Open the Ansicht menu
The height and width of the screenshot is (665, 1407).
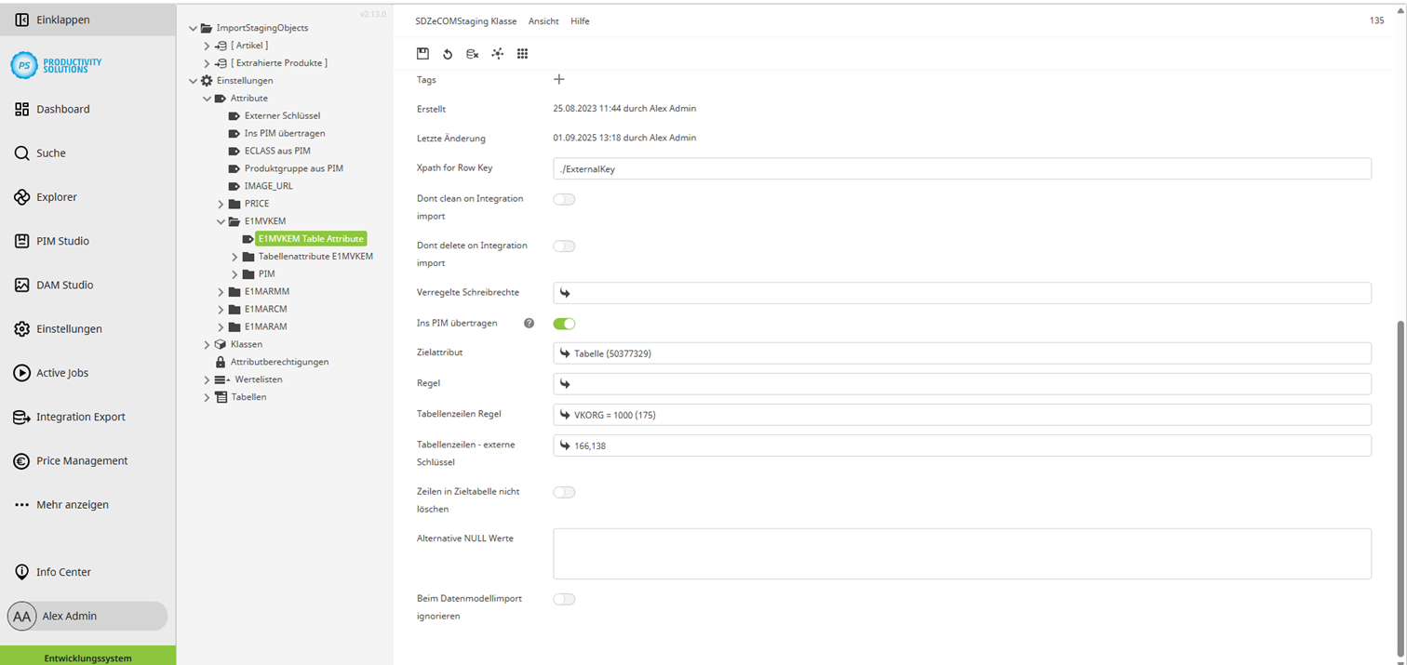pyautogui.click(x=543, y=20)
